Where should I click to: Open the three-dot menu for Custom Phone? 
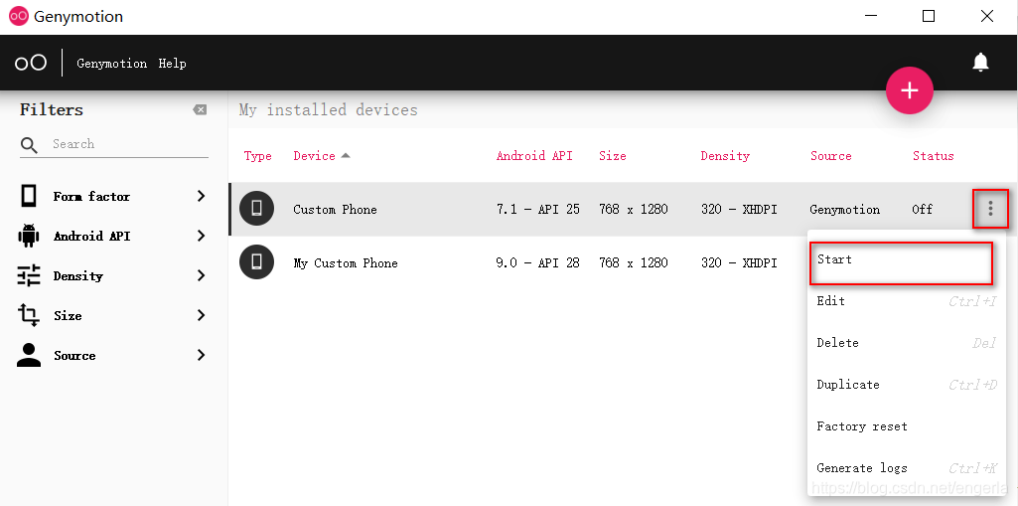[x=990, y=209]
